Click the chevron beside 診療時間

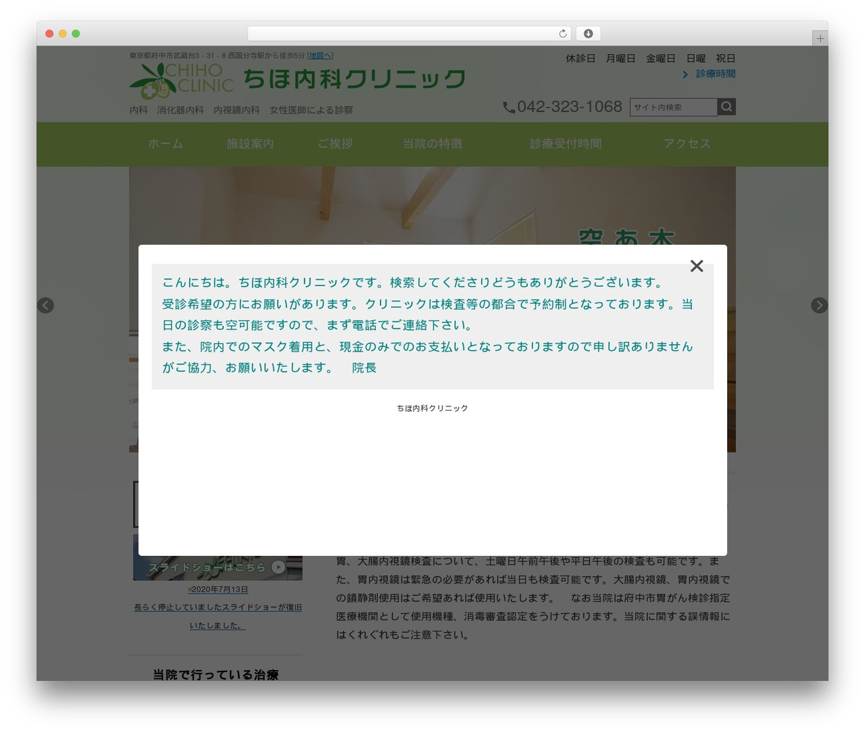pyautogui.click(x=685, y=74)
